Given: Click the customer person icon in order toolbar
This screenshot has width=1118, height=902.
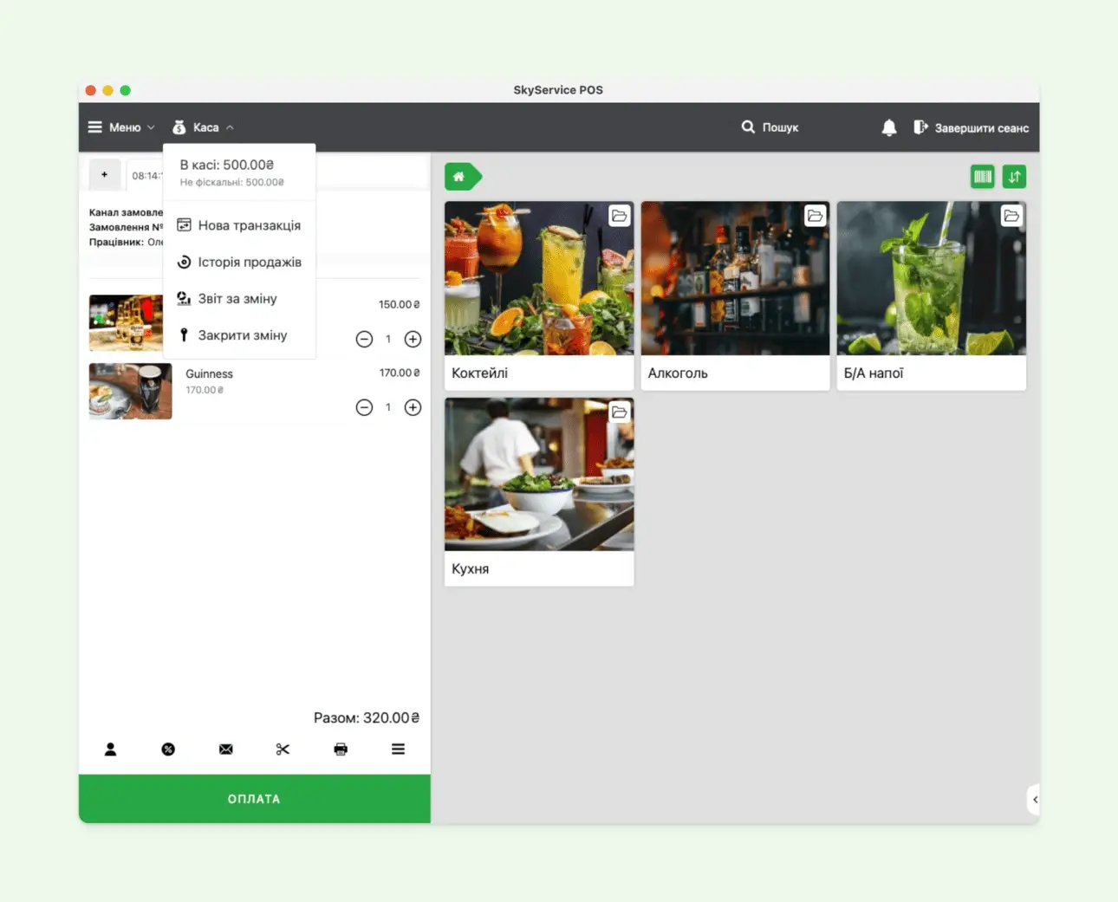Looking at the screenshot, I should coord(110,750).
